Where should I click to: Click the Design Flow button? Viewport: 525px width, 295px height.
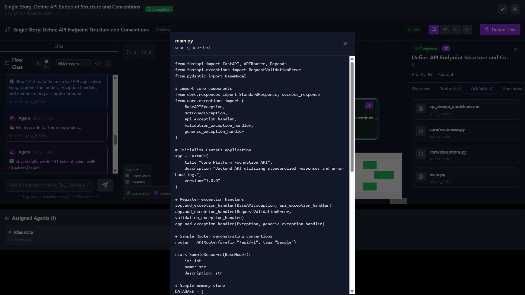[x=500, y=30]
